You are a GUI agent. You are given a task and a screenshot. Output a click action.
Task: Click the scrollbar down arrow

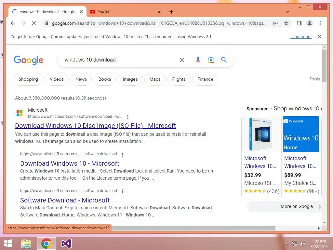click(324, 223)
